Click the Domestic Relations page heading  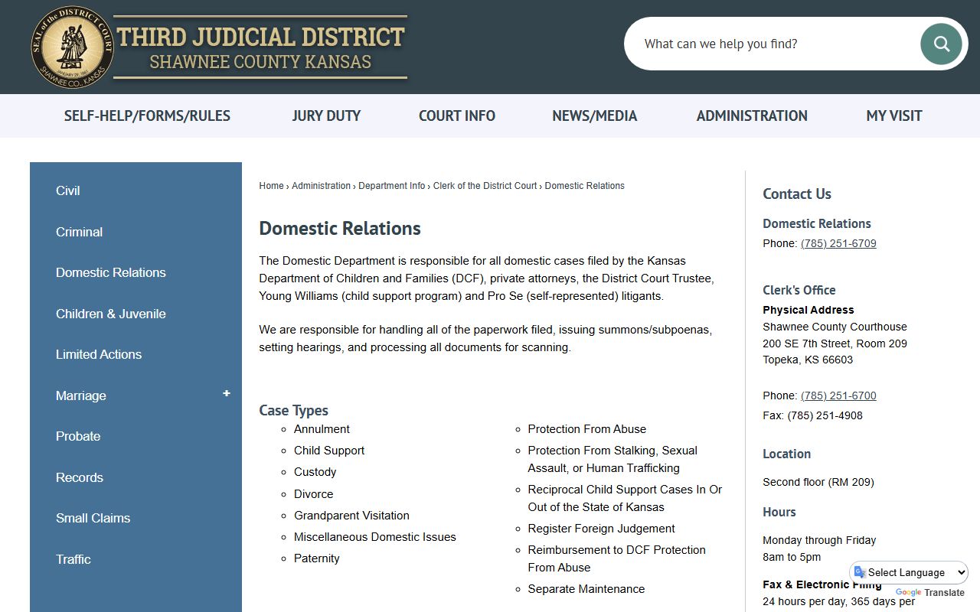pos(340,229)
